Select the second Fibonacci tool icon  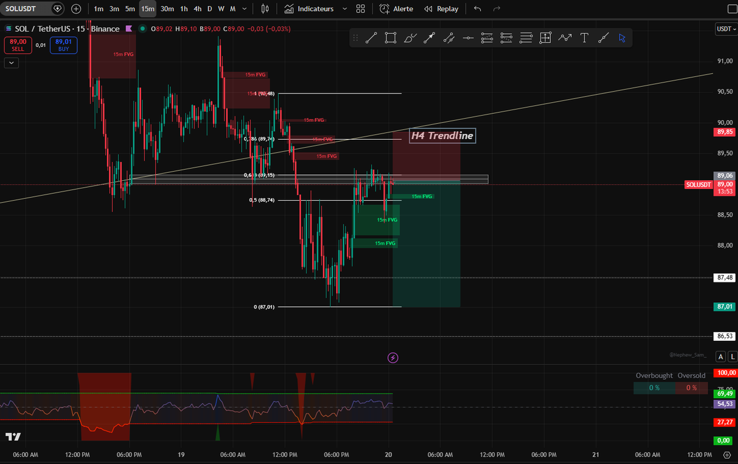(x=507, y=38)
